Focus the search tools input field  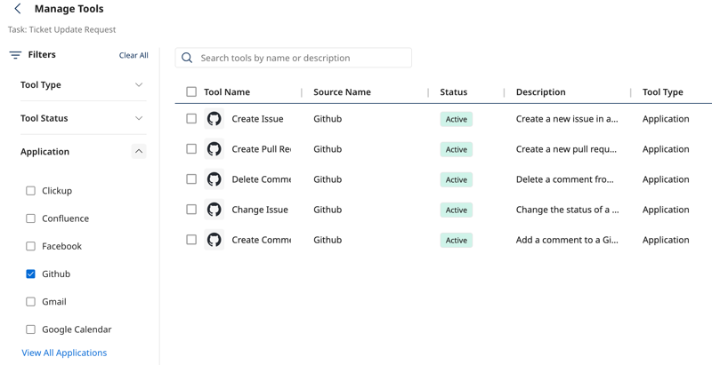pos(294,58)
